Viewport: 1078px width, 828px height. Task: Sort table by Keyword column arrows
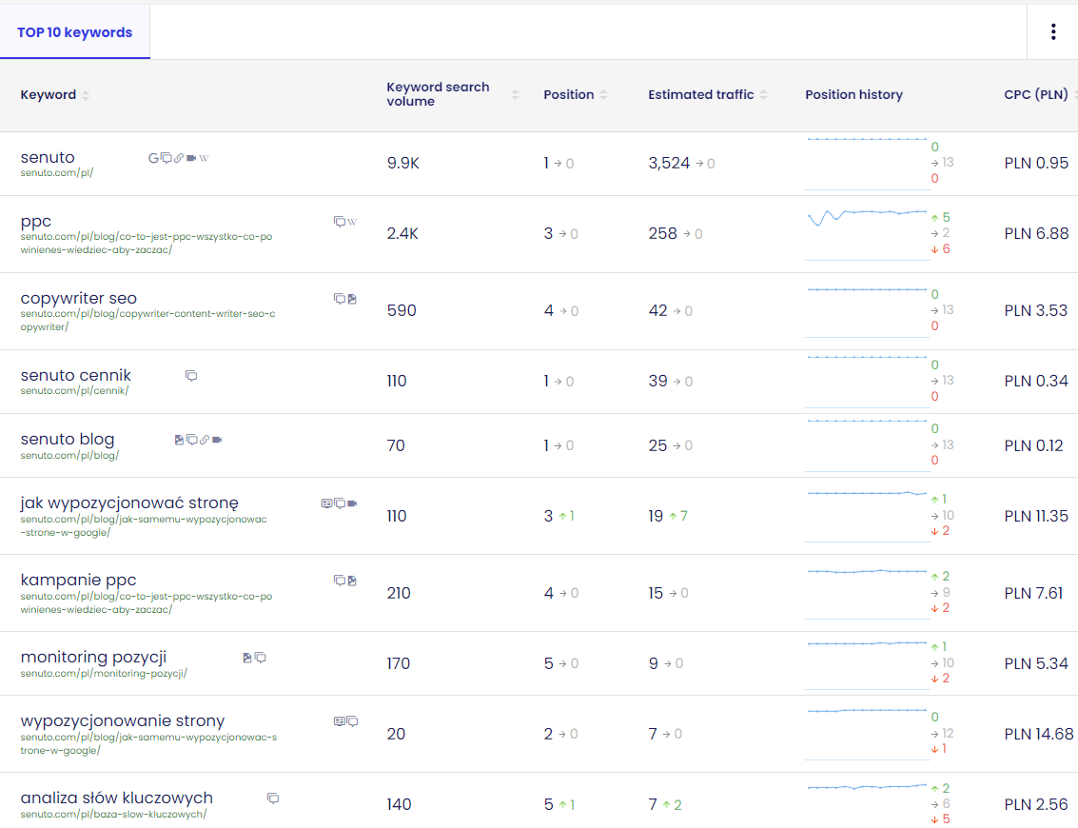click(86, 95)
